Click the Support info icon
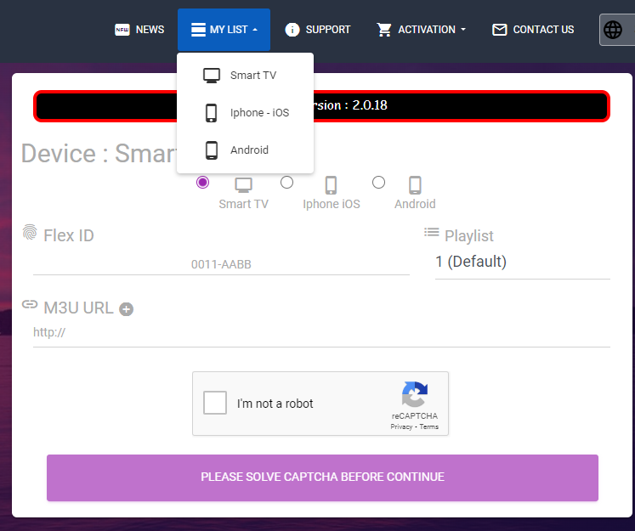Image resolution: width=635 pixels, height=531 pixels. click(292, 30)
